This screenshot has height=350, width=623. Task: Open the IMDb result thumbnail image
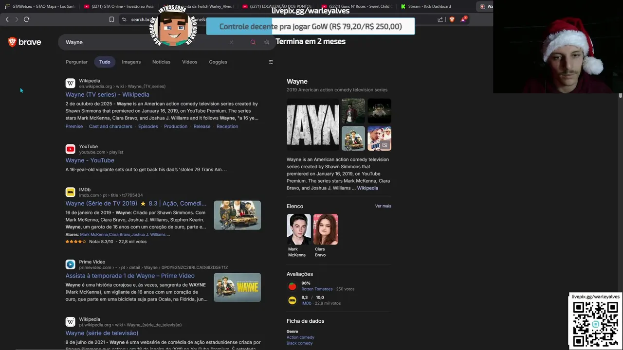[x=237, y=215]
